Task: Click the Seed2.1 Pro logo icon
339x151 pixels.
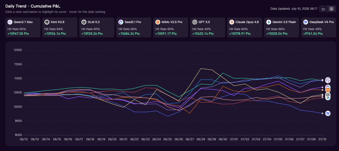Action: (121, 22)
